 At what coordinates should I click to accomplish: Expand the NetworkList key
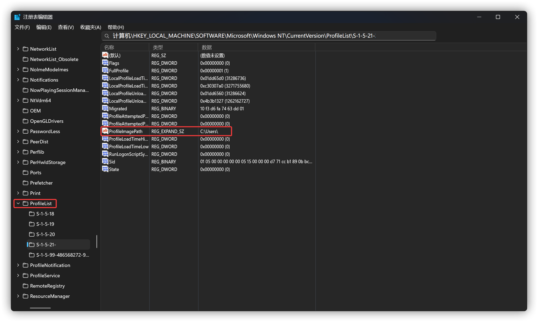coord(18,49)
